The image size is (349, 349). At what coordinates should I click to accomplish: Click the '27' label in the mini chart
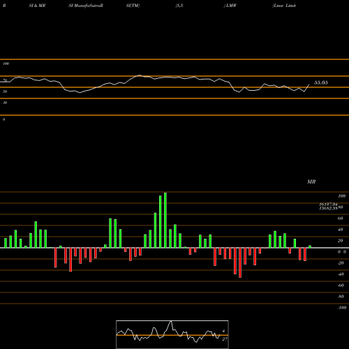(x=225, y=339)
